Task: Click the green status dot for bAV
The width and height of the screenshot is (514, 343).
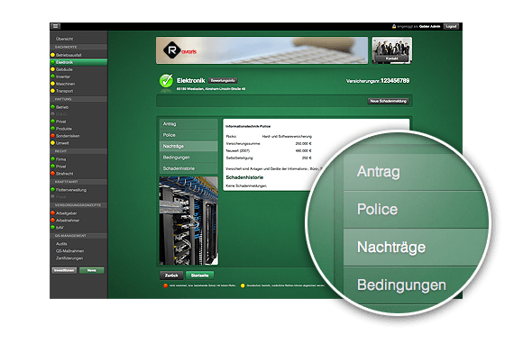Action: (x=52, y=227)
